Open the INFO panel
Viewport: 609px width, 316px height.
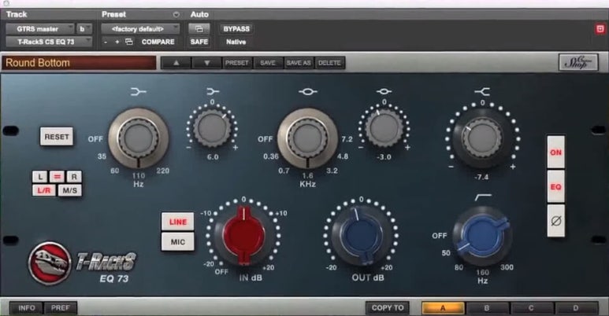coord(27,308)
